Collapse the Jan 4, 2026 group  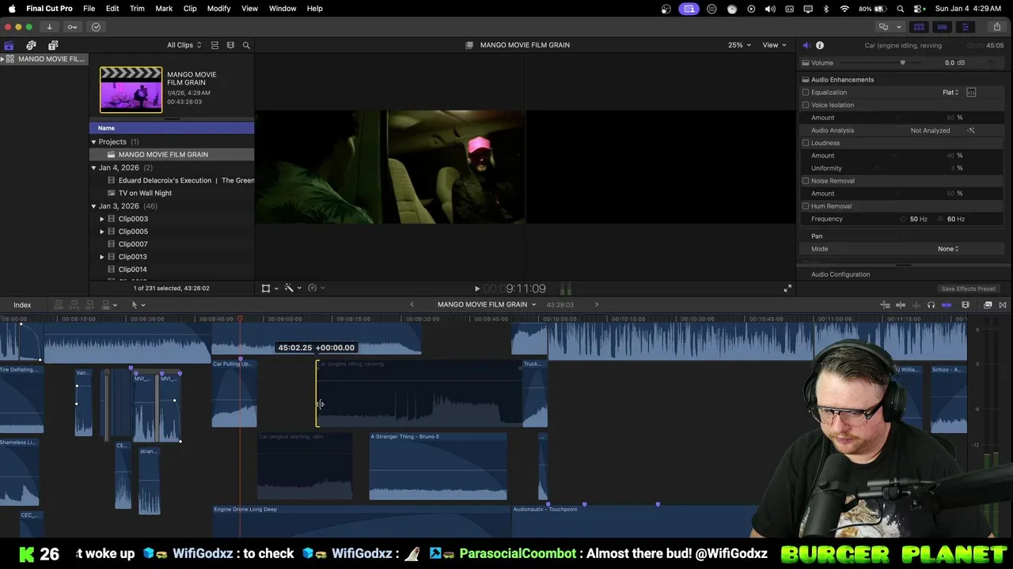click(x=93, y=168)
